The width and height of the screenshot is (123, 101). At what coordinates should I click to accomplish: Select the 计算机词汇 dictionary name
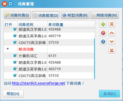pyautogui.click(x=28, y=56)
